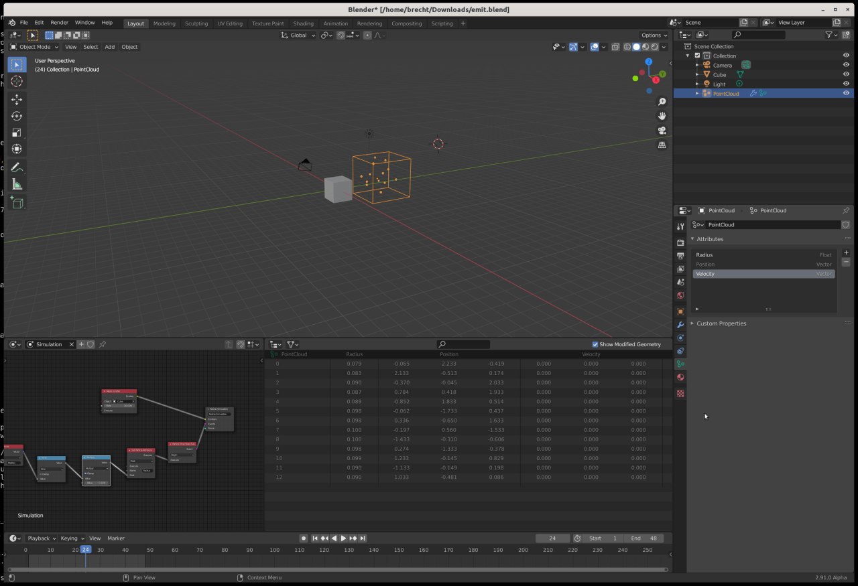Select the Select Box tool
Viewport: 858px width, 586px height.
tap(17, 65)
